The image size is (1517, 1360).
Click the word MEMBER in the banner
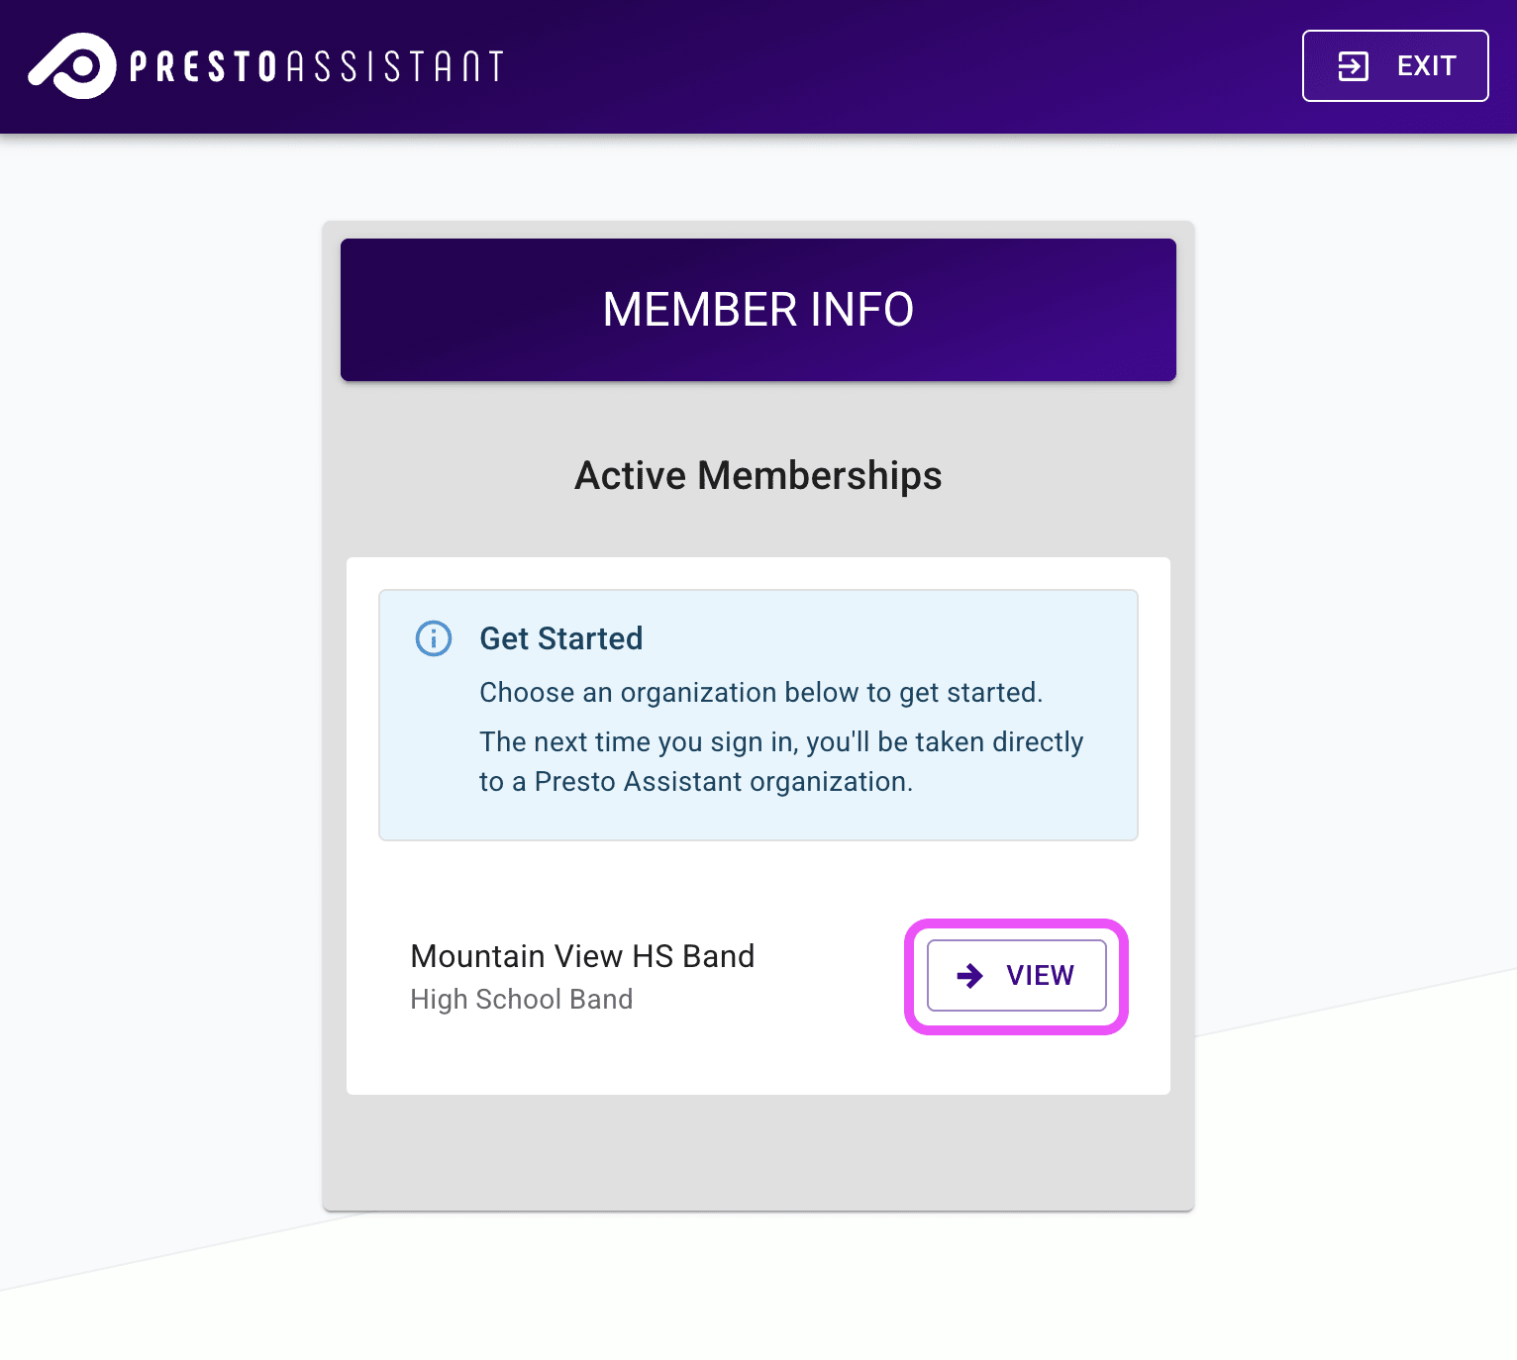click(700, 310)
